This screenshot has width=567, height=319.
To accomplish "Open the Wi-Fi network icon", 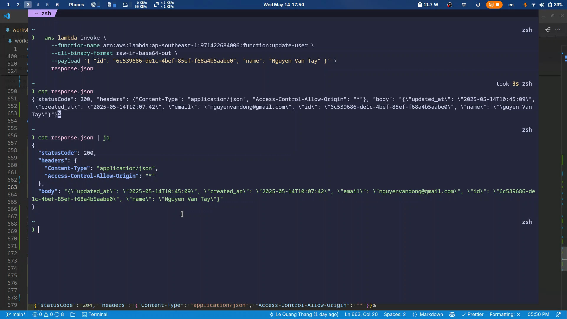I will tap(533, 5).
